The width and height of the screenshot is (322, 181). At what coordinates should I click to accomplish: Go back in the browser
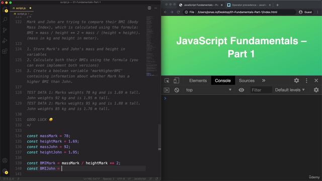click(x=166, y=12)
